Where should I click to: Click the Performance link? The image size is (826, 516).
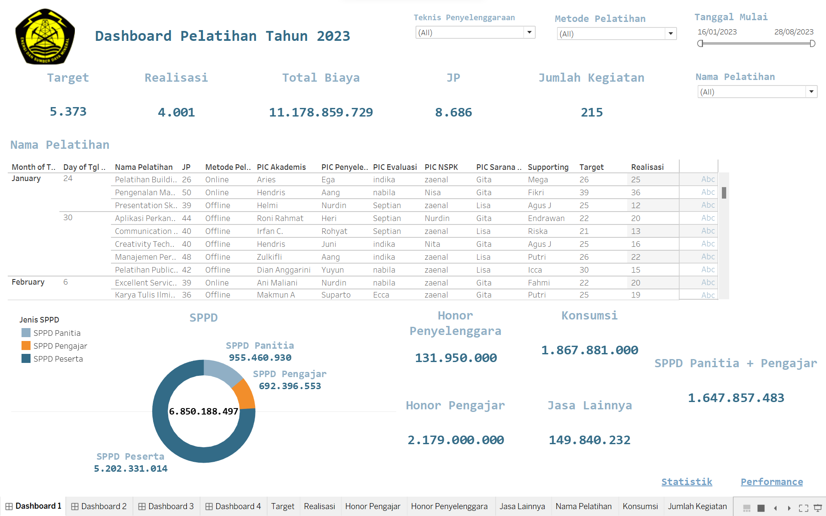point(771,482)
